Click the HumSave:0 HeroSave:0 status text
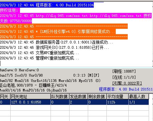 click(x=19, y=70)
